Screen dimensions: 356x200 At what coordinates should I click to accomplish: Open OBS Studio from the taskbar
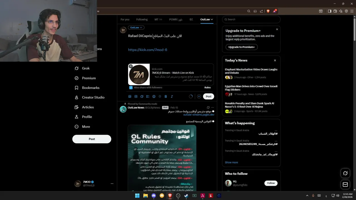click(x=178, y=196)
